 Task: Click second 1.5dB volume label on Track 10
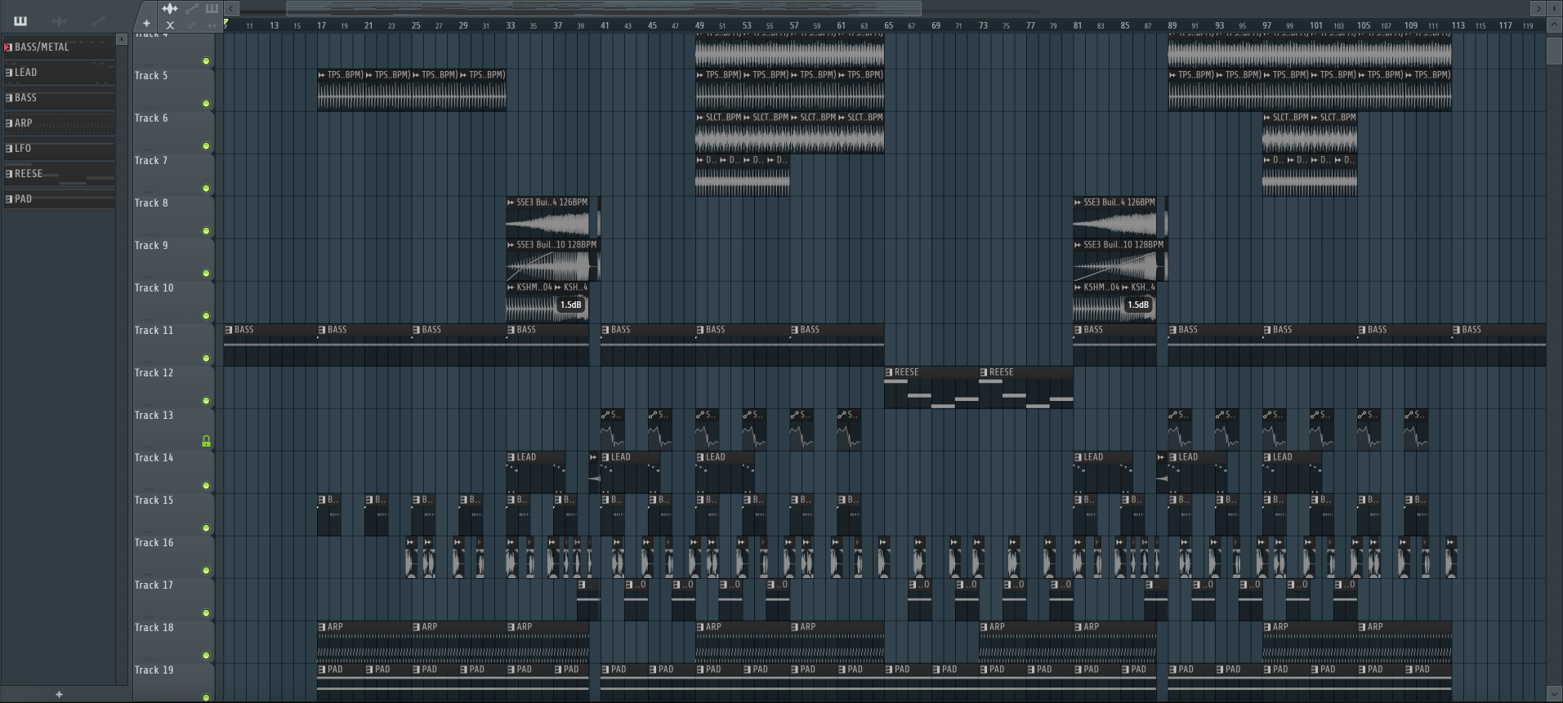1138,305
